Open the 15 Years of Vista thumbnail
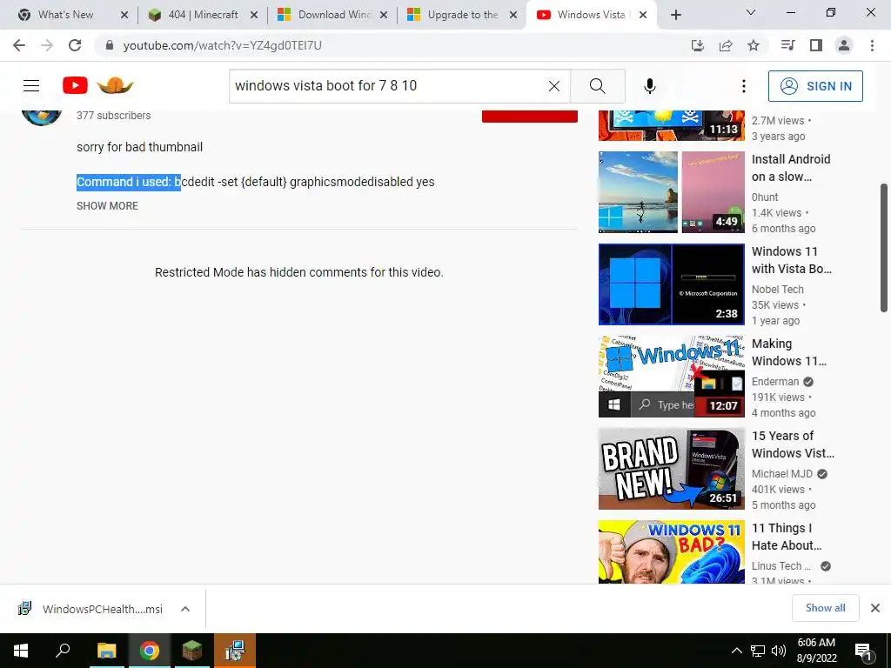The height and width of the screenshot is (668, 891). (x=671, y=469)
